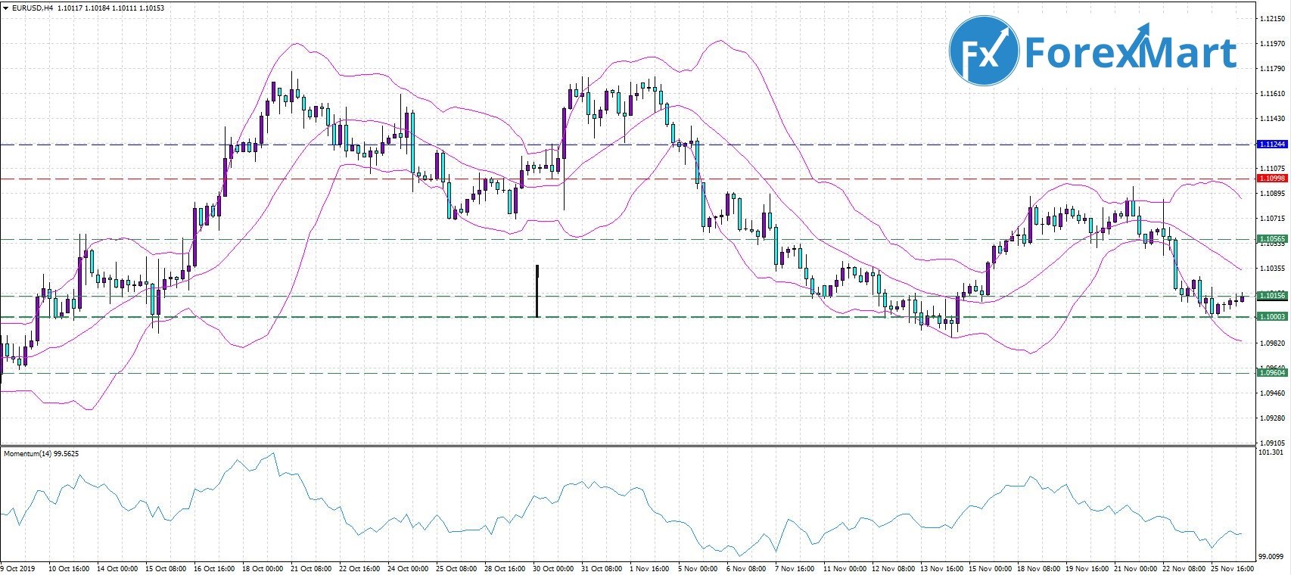The width and height of the screenshot is (1291, 575).
Task: Click the 9 Oct 2019 date label
Action: [18, 568]
